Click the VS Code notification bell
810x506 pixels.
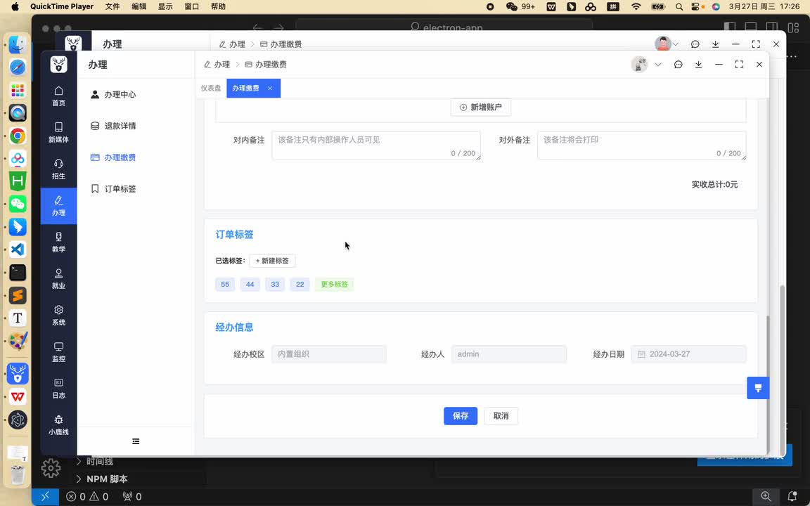(x=792, y=497)
